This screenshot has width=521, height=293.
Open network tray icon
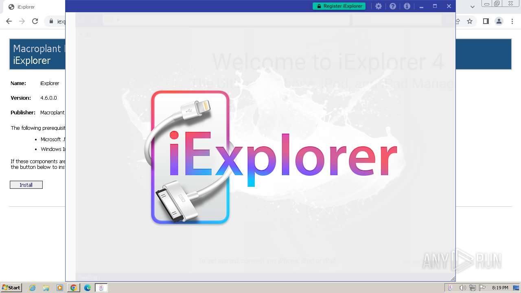click(x=473, y=288)
